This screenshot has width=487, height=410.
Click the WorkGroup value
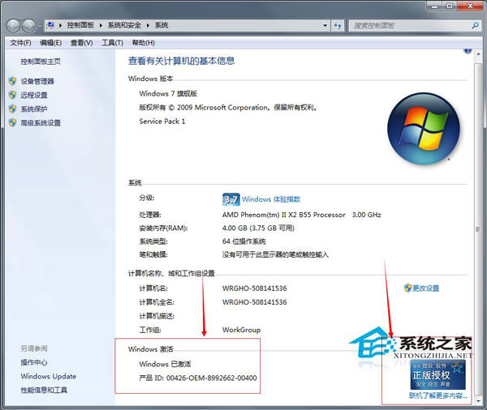[x=241, y=330]
